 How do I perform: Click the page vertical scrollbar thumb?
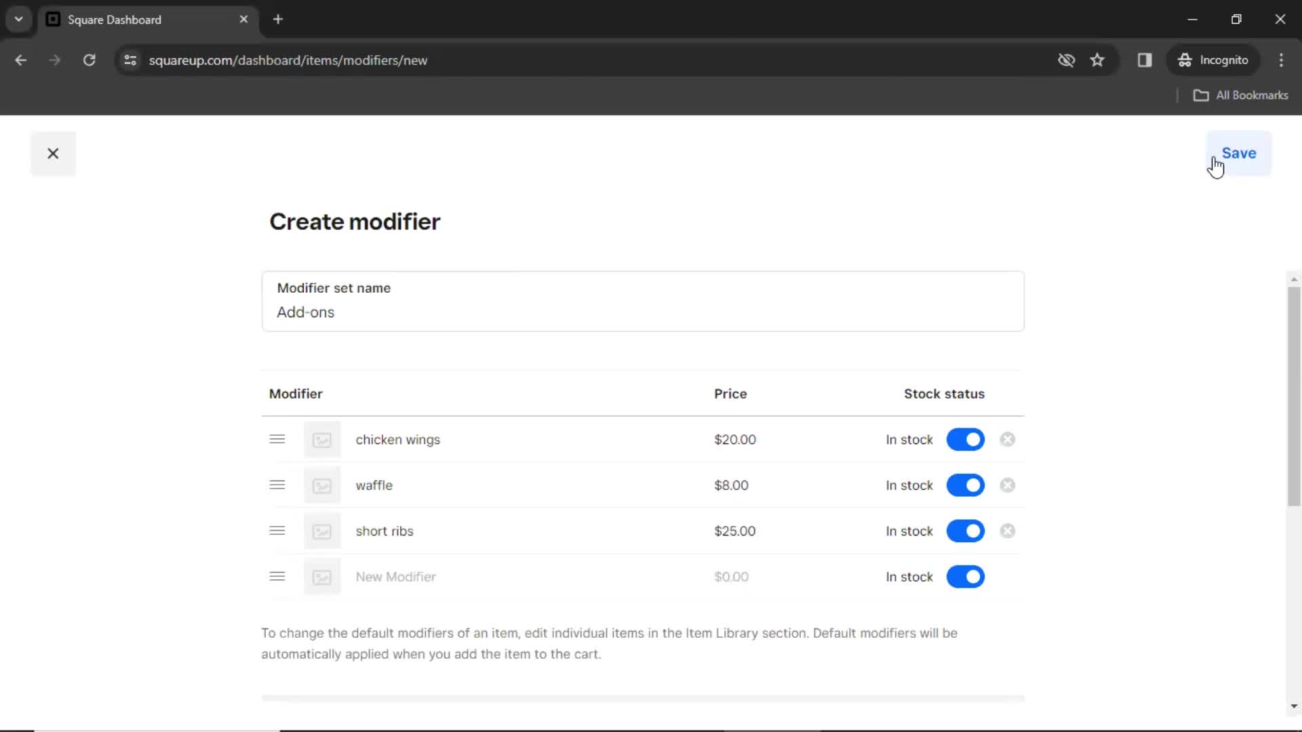point(1294,396)
